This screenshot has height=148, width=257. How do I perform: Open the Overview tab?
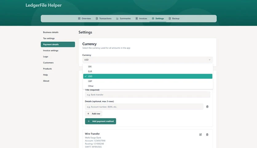pos(85,18)
